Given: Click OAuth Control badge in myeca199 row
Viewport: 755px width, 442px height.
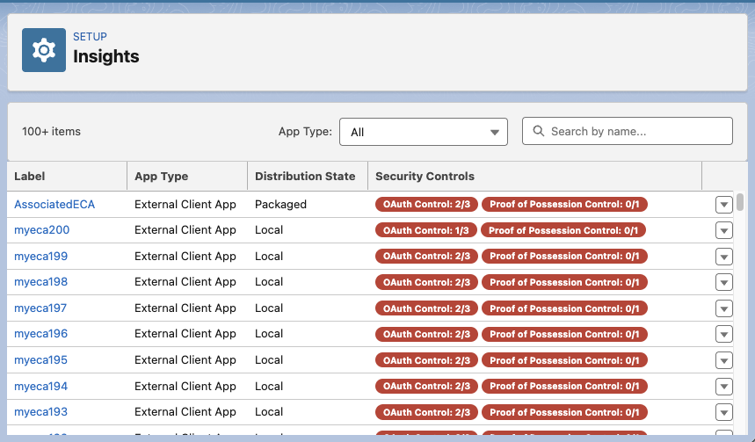Looking at the screenshot, I should point(426,256).
